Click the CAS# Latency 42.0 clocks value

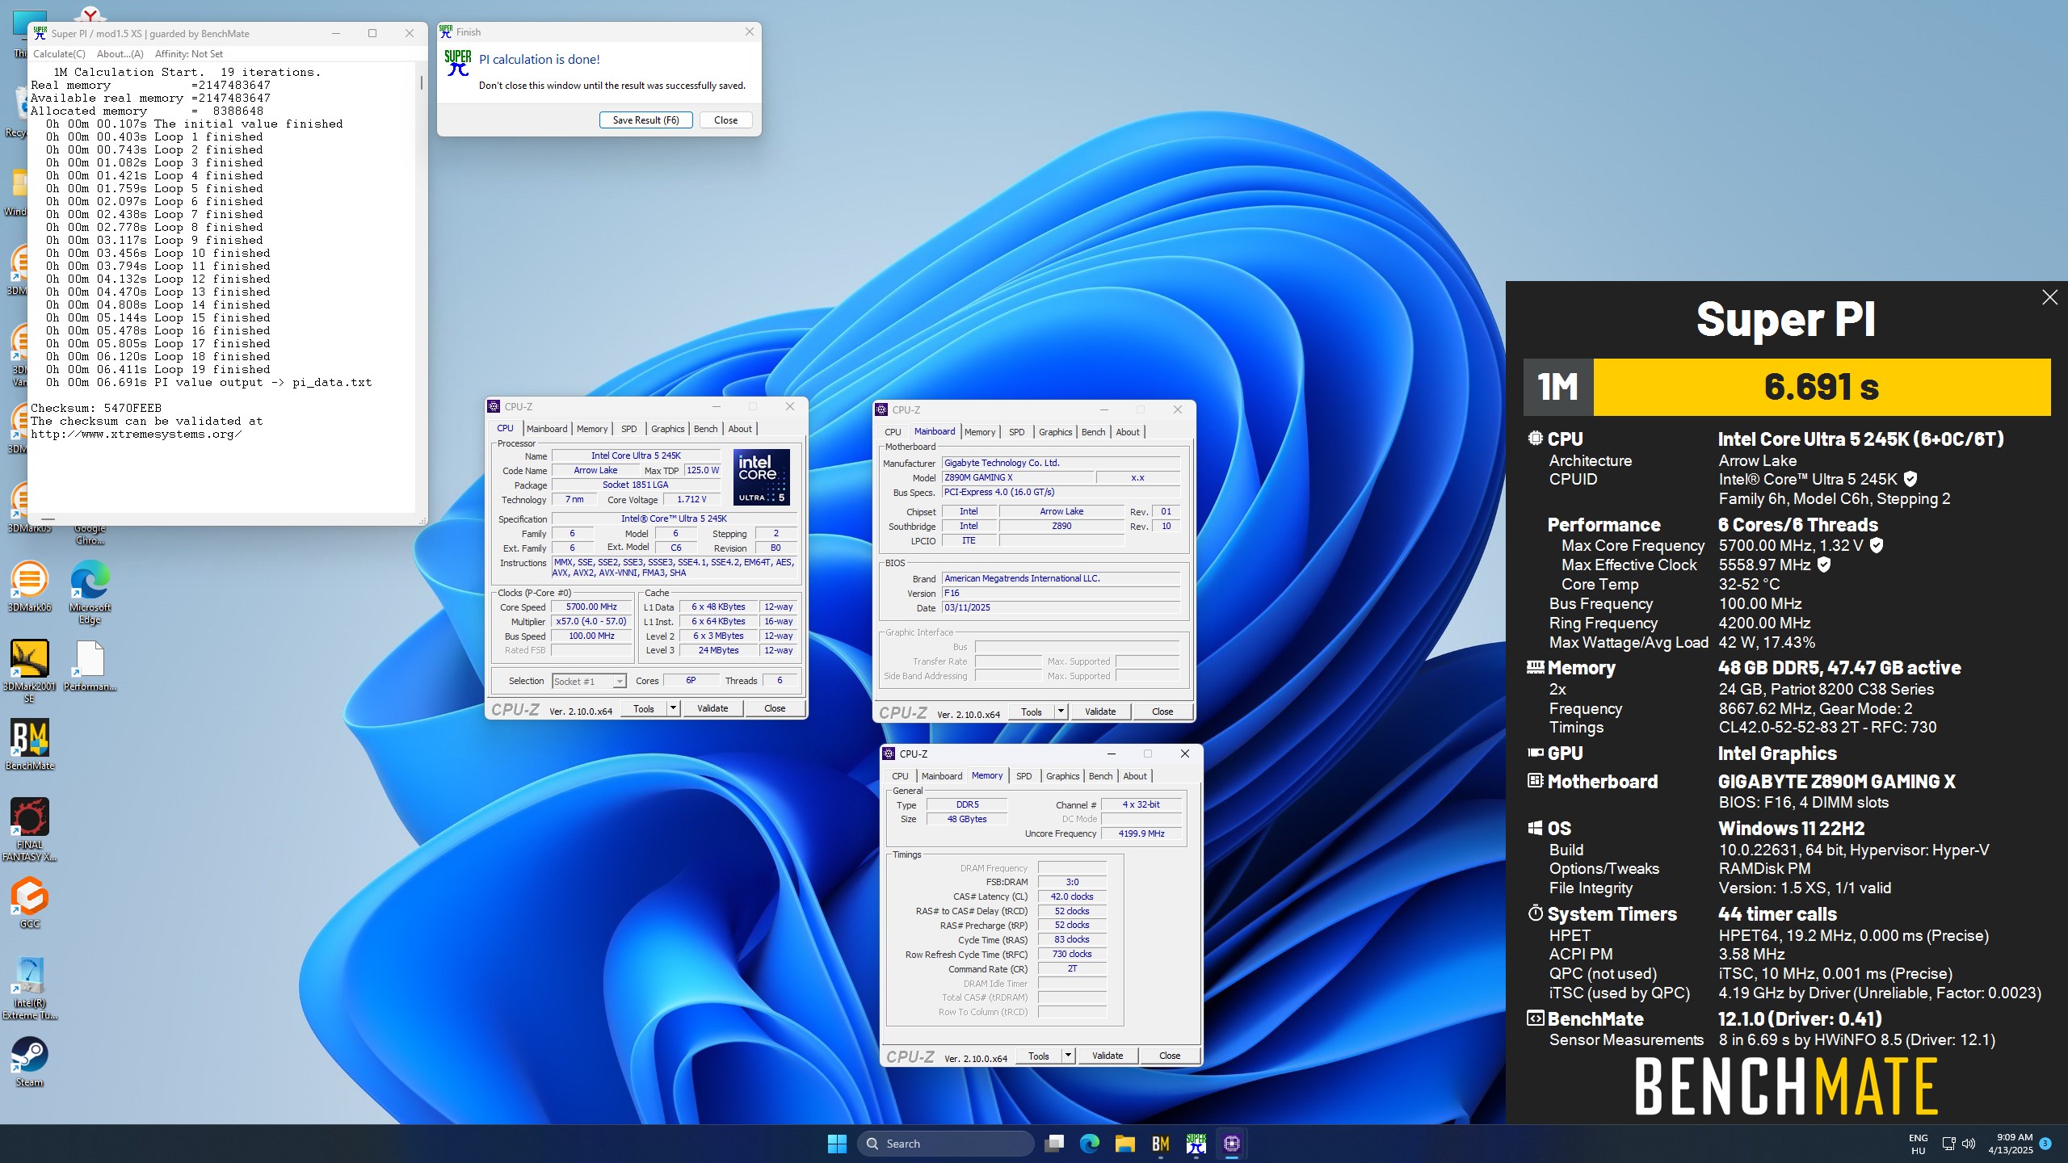1071,896
